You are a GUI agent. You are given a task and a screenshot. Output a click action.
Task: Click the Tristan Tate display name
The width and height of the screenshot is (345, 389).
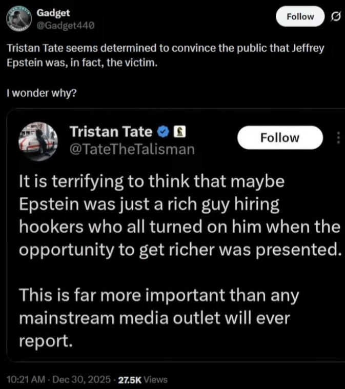(x=111, y=132)
